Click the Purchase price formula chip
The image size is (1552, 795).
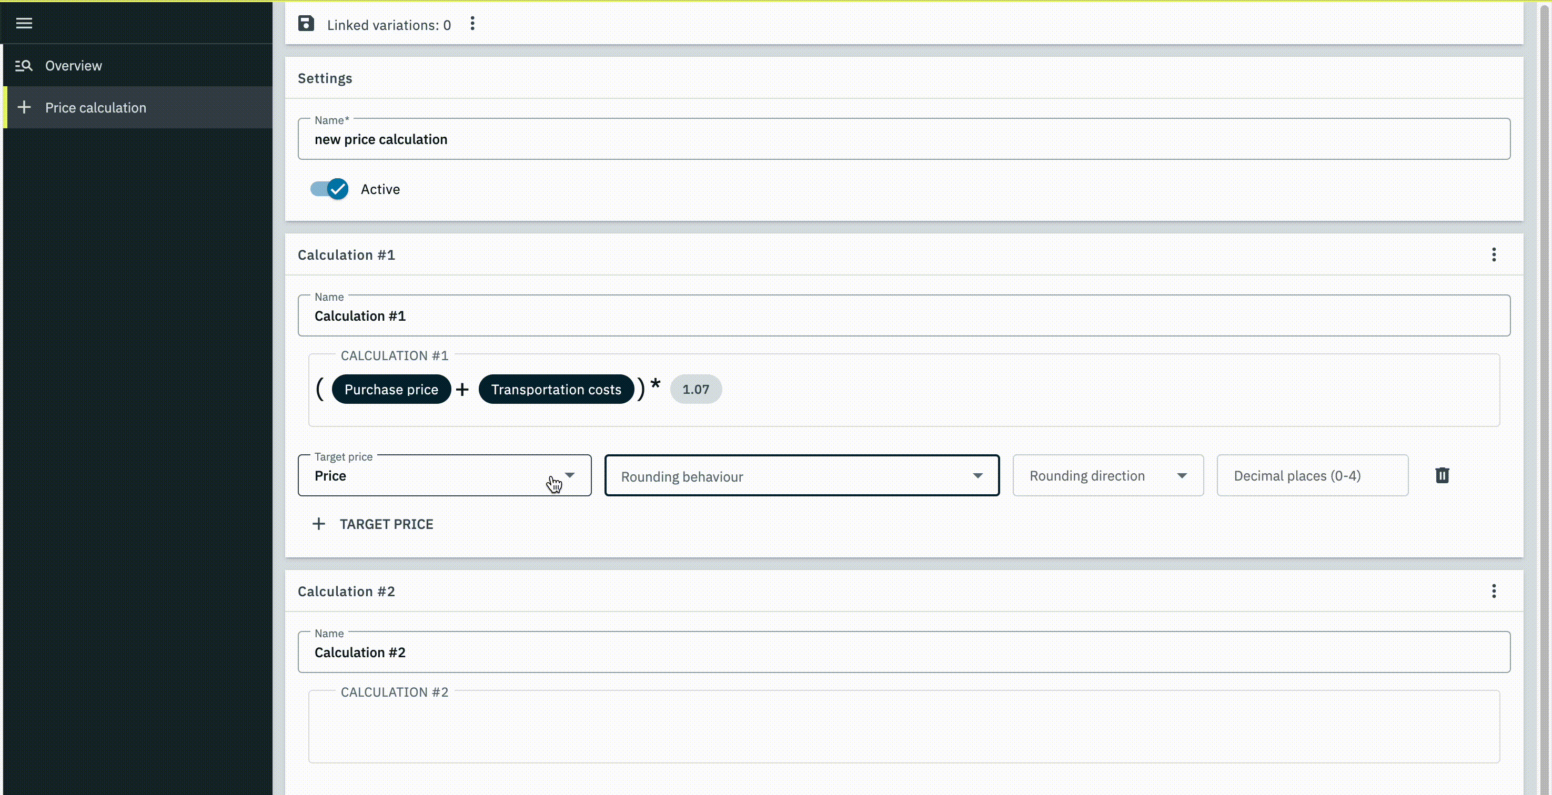391,389
